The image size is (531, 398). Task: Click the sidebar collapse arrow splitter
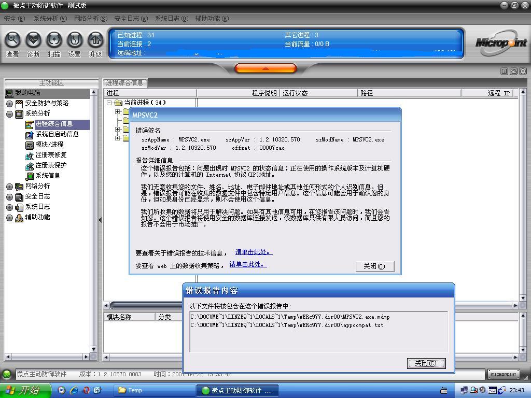[100, 220]
